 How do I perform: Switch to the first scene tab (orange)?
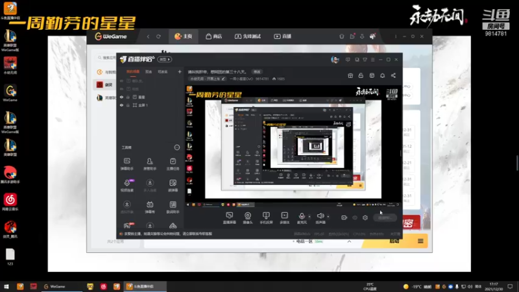133,71
